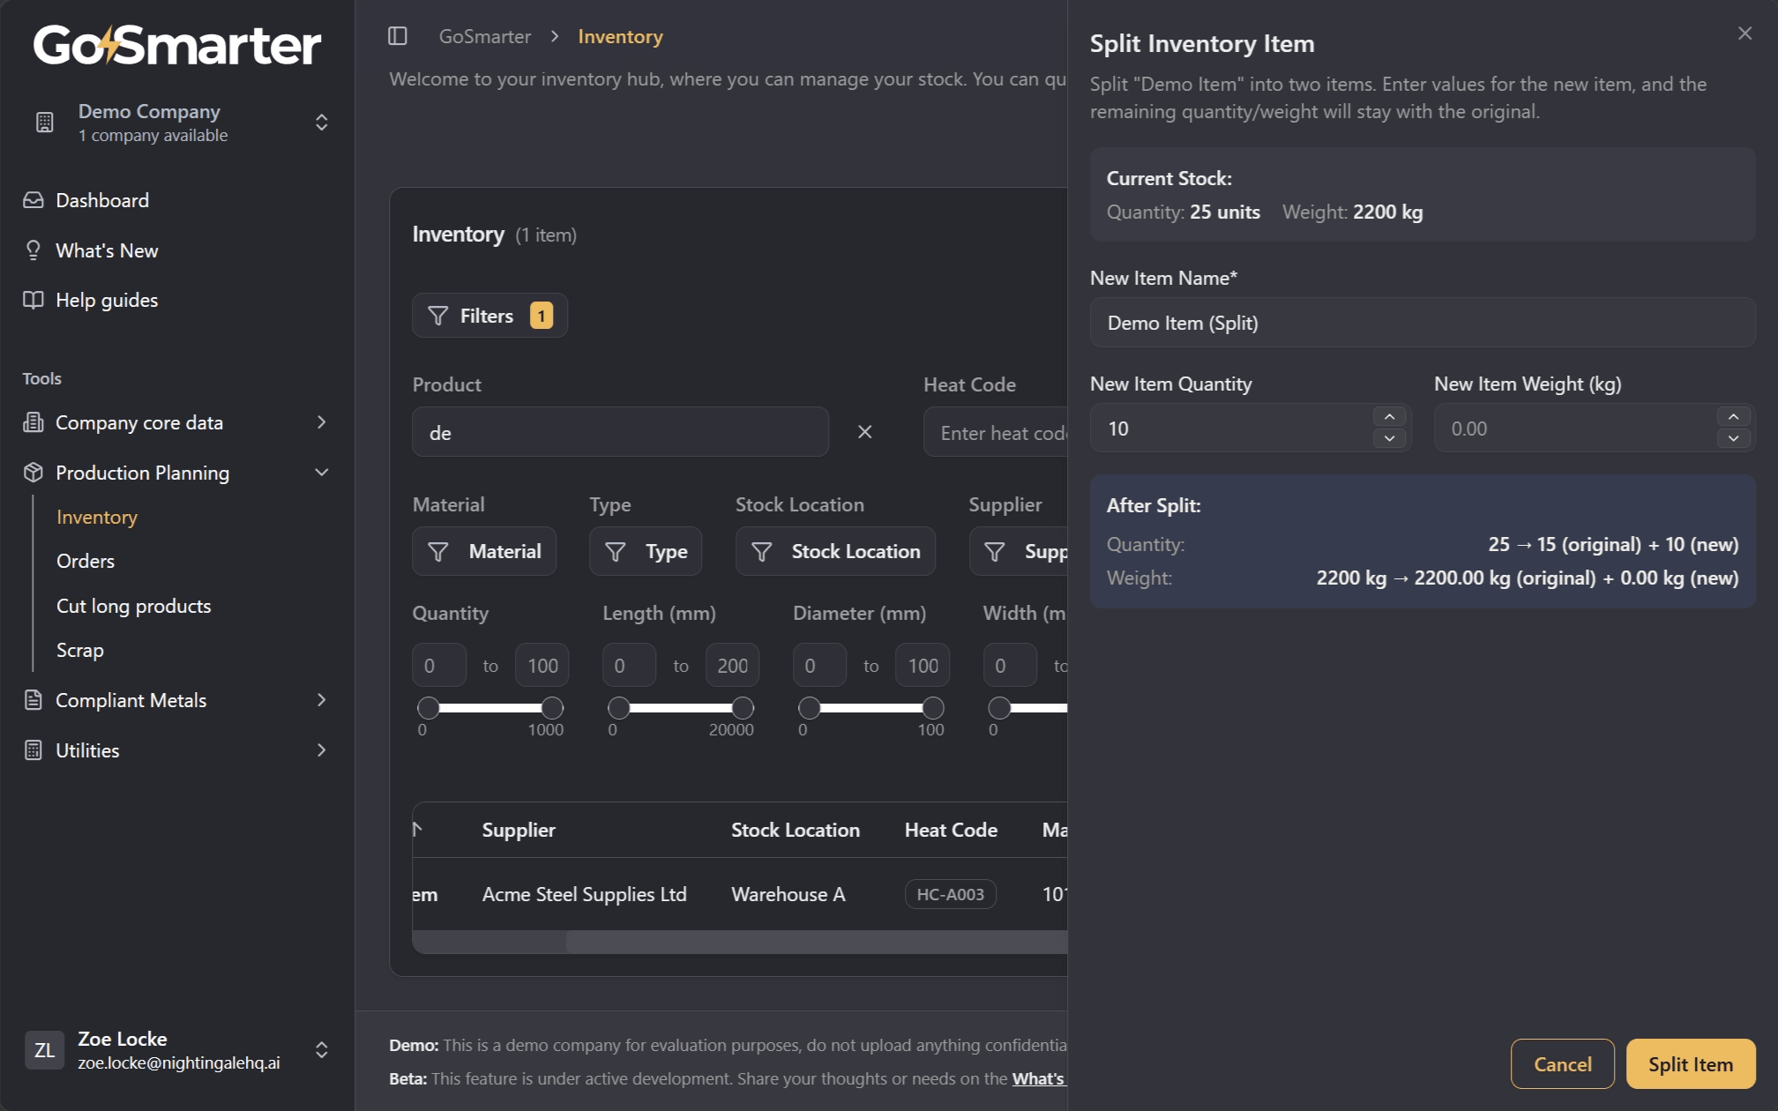Viewport: 1778px width, 1111px height.
Task: Increase New Item Quantity with up arrow
Action: (1390, 417)
